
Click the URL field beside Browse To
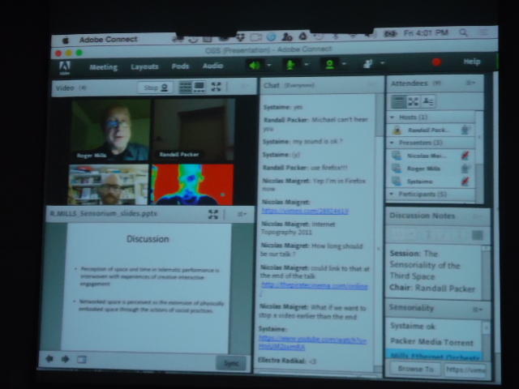click(465, 370)
